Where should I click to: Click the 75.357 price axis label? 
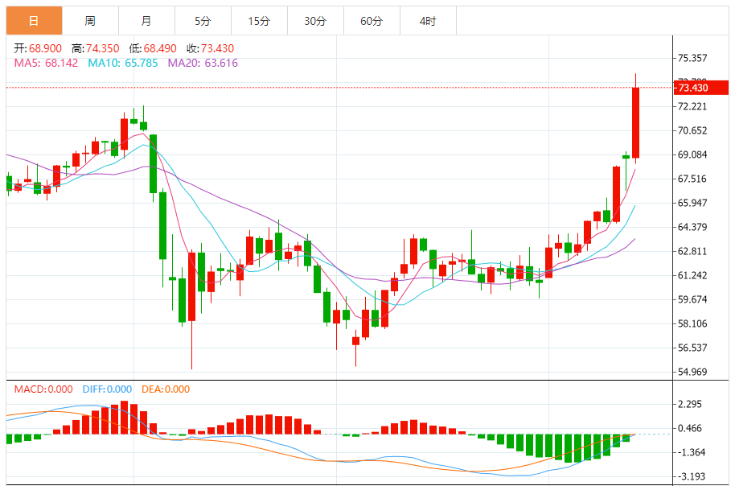point(692,58)
